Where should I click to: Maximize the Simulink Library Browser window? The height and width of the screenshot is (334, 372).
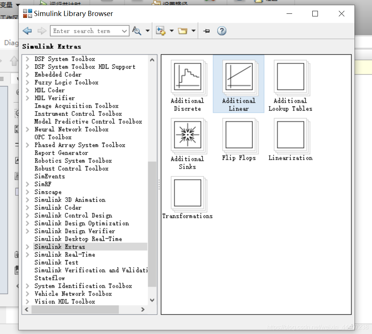[x=315, y=14]
